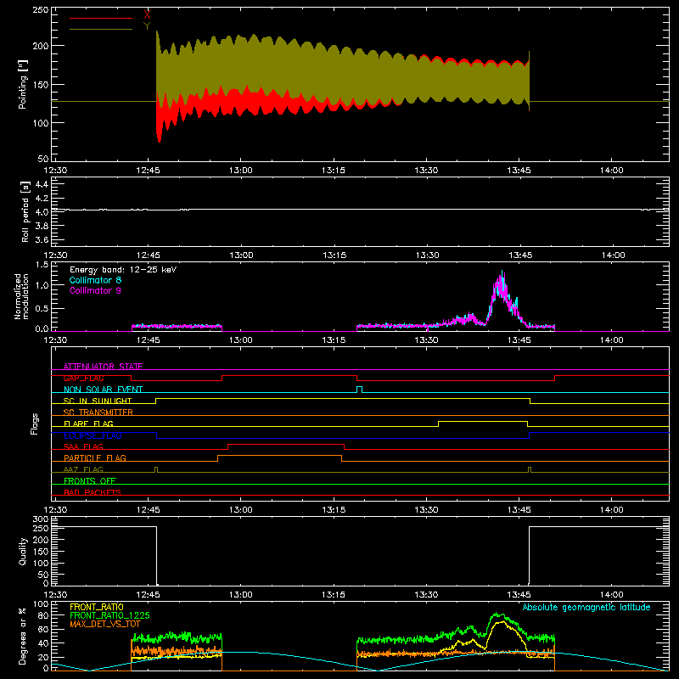The image size is (679, 679).
Task: Click the "Quality" vertical axis title
Action: tap(23, 551)
